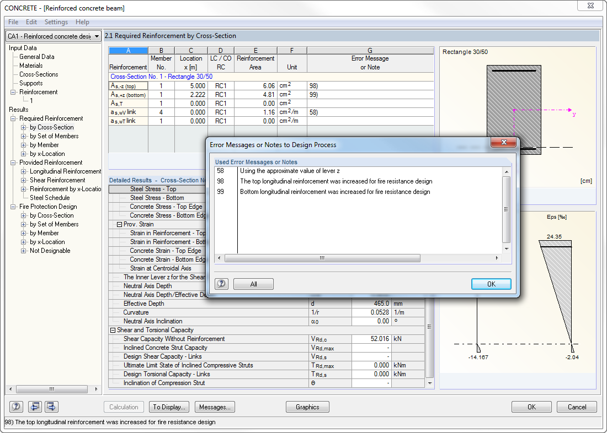
Task: Collapse the Reinforcement tree node
Action: tap(13, 92)
